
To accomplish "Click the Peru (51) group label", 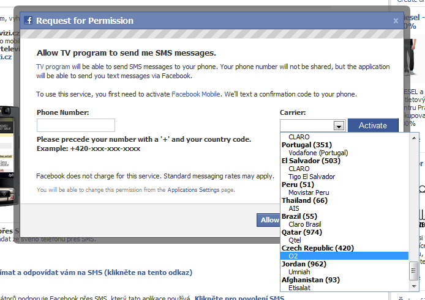I will click(x=298, y=185).
